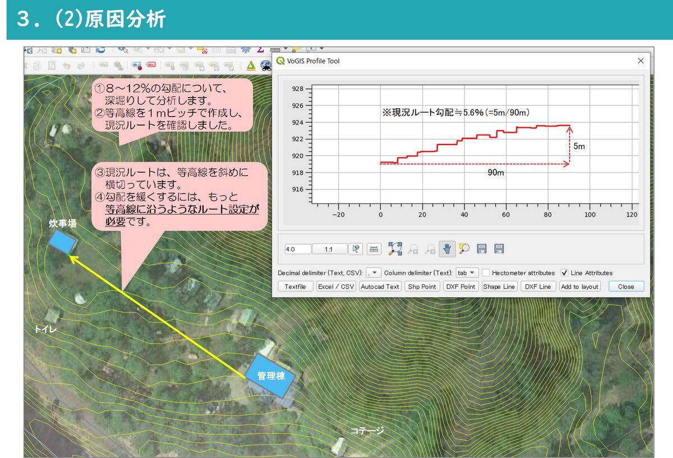Click the identify pointer icon in Profile Tool
Screen dimensions: 673x458
click(356, 249)
